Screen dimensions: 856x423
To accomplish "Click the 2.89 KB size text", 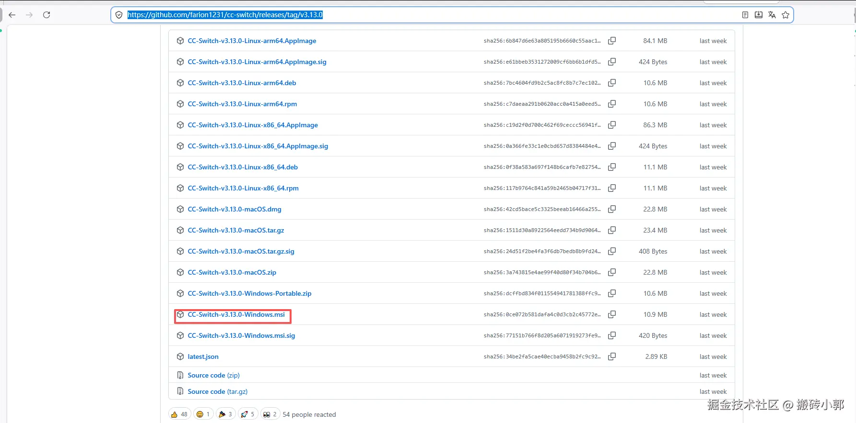I will tap(656, 356).
